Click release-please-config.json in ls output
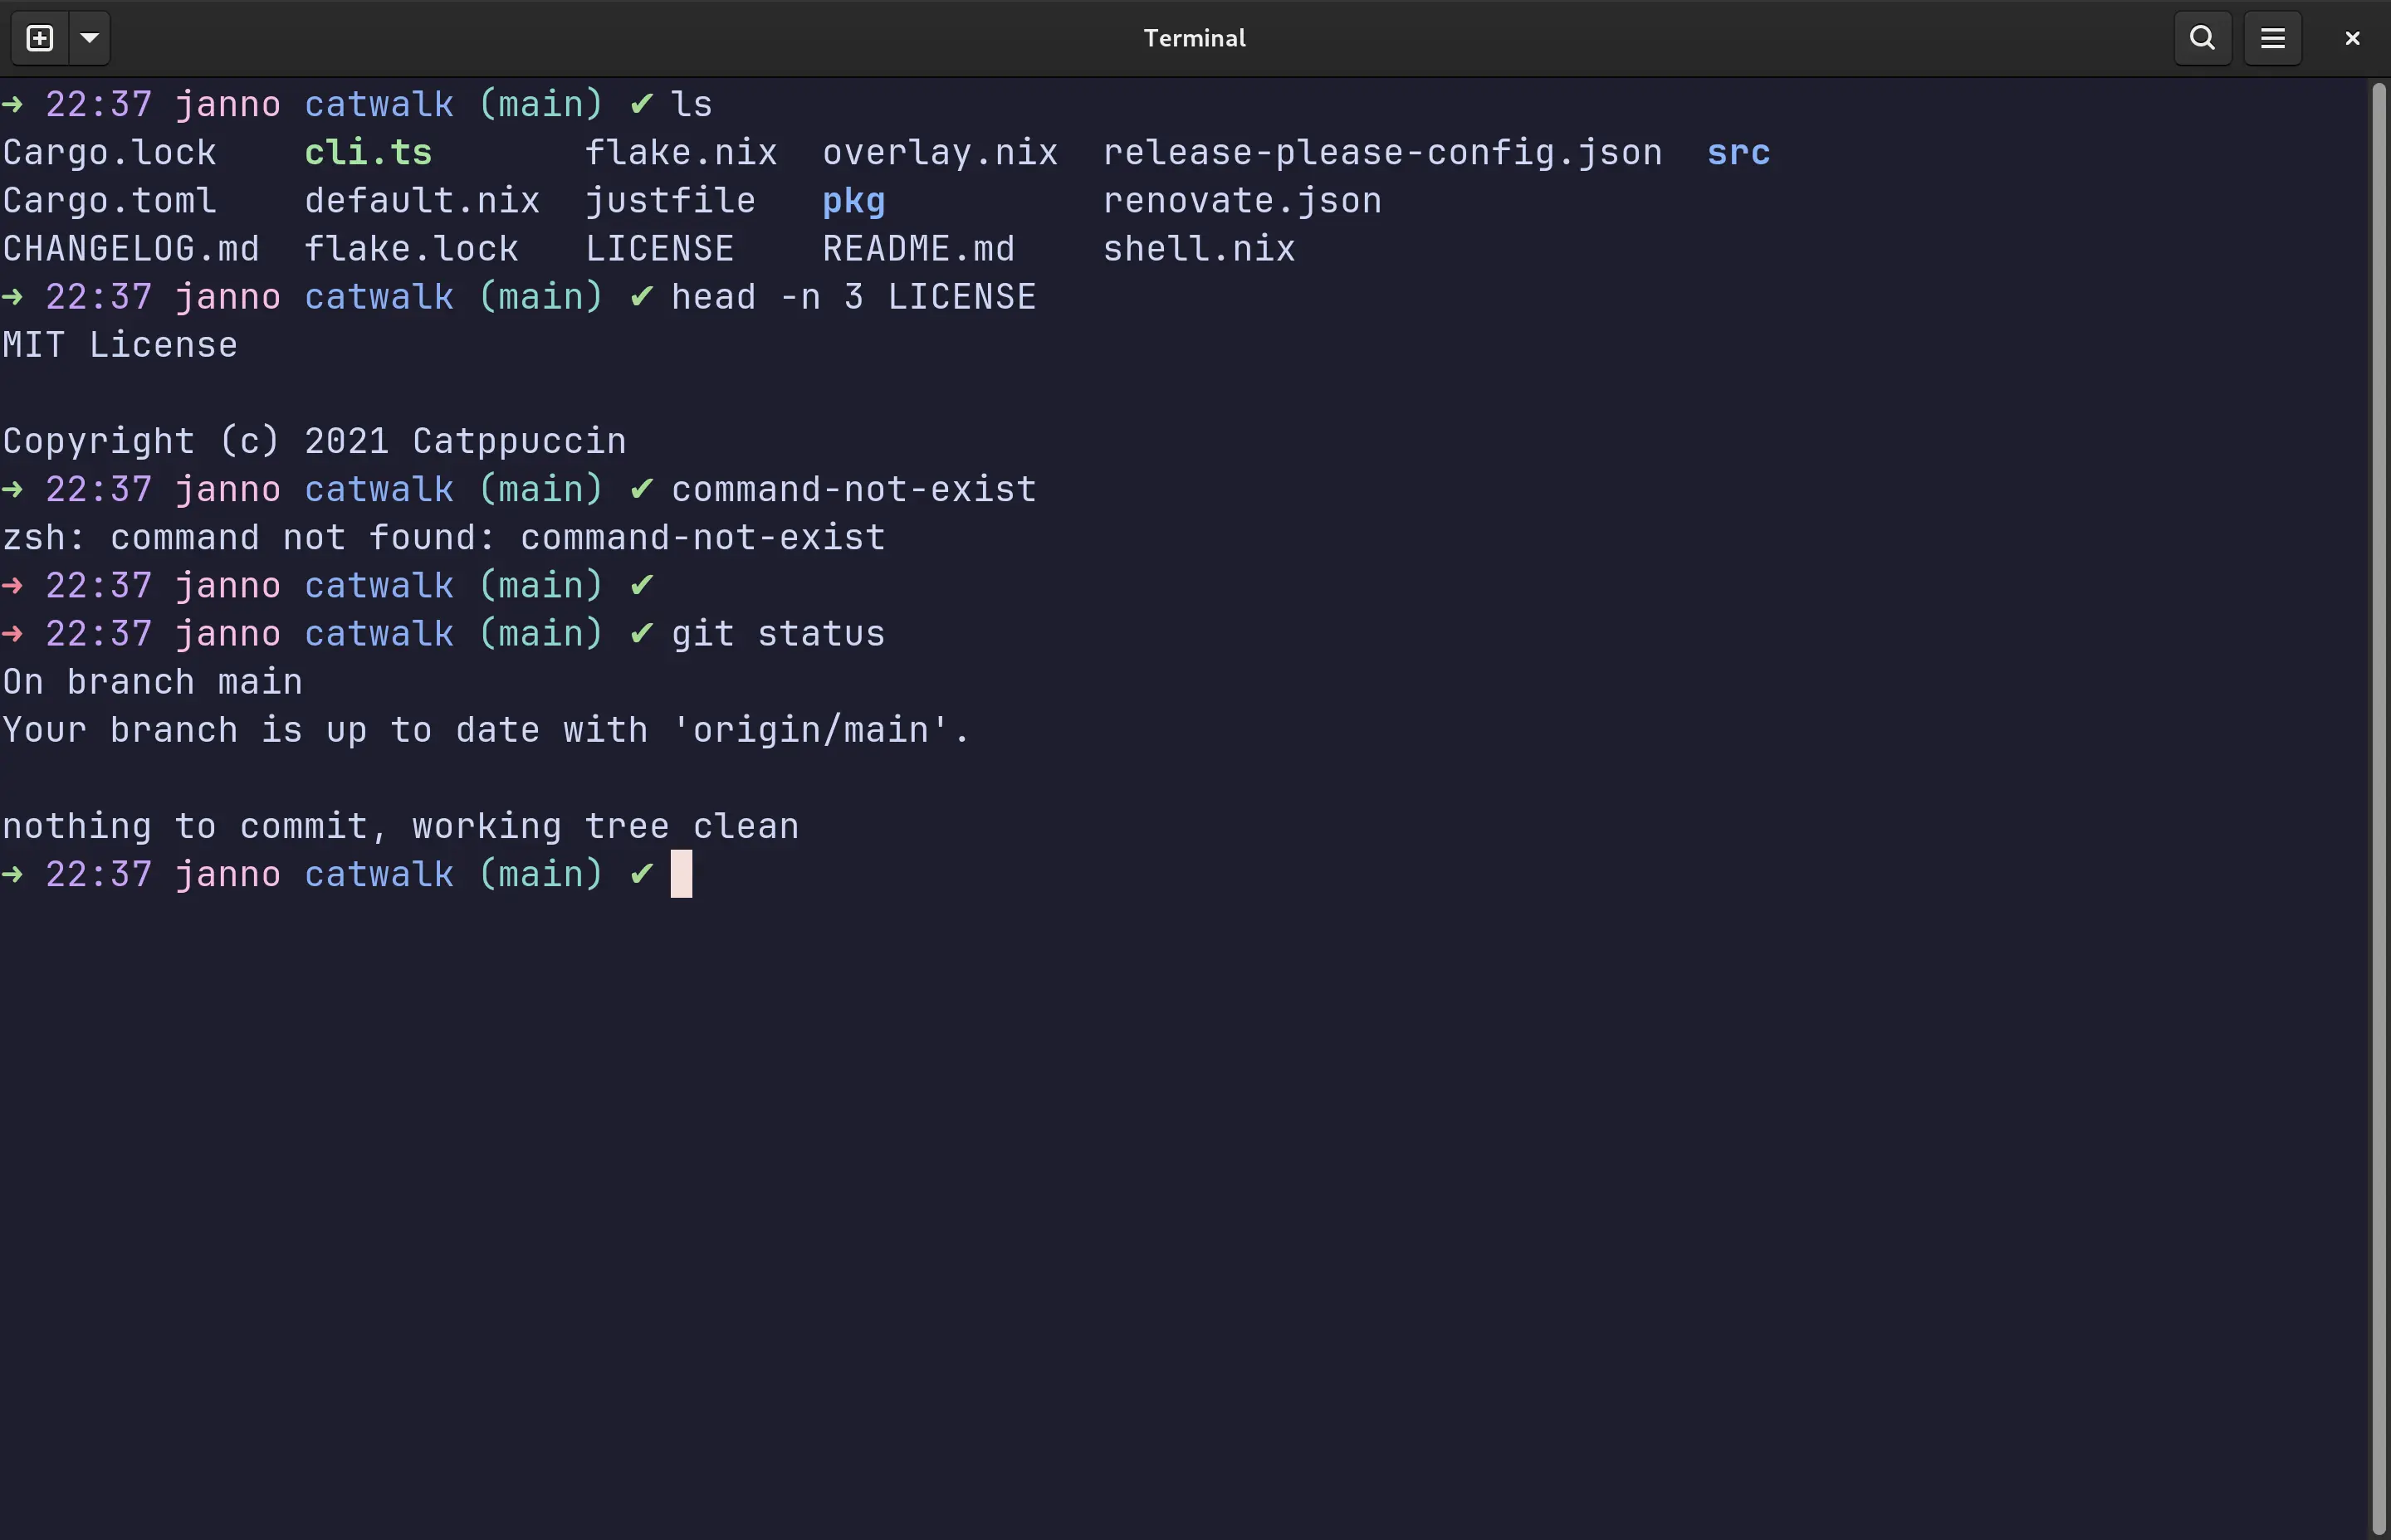The height and width of the screenshot is (1540, 2391). [x=1381, y=153]
